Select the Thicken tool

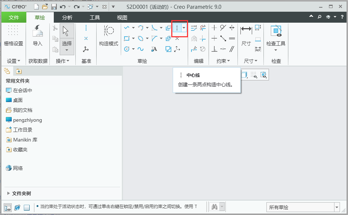coord(168,38)
